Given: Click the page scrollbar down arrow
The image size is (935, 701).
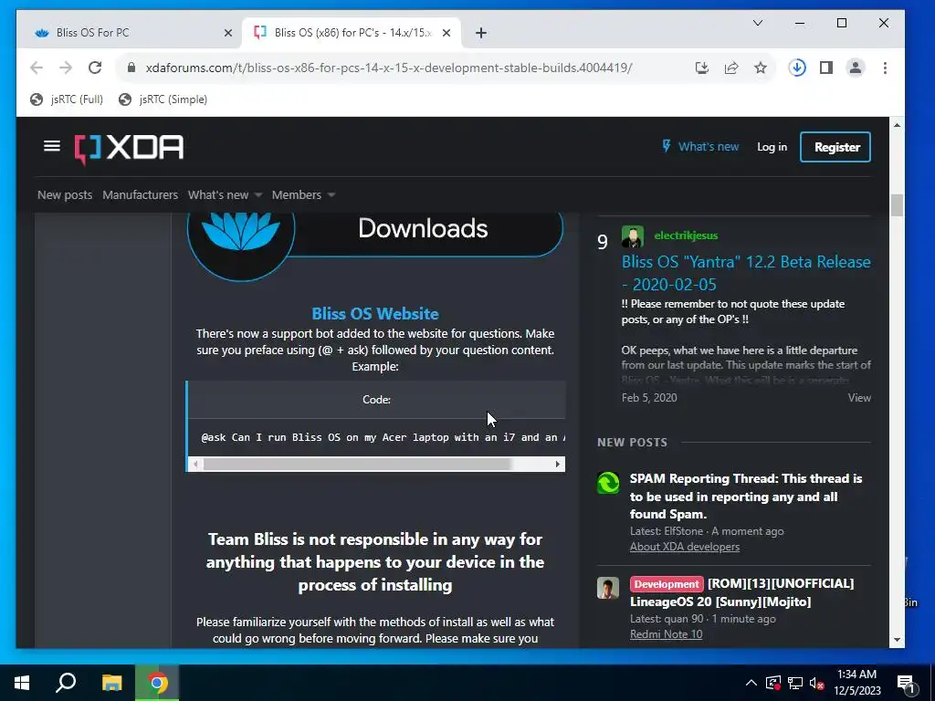Looking at the screenshot, I should coord(897,640).
